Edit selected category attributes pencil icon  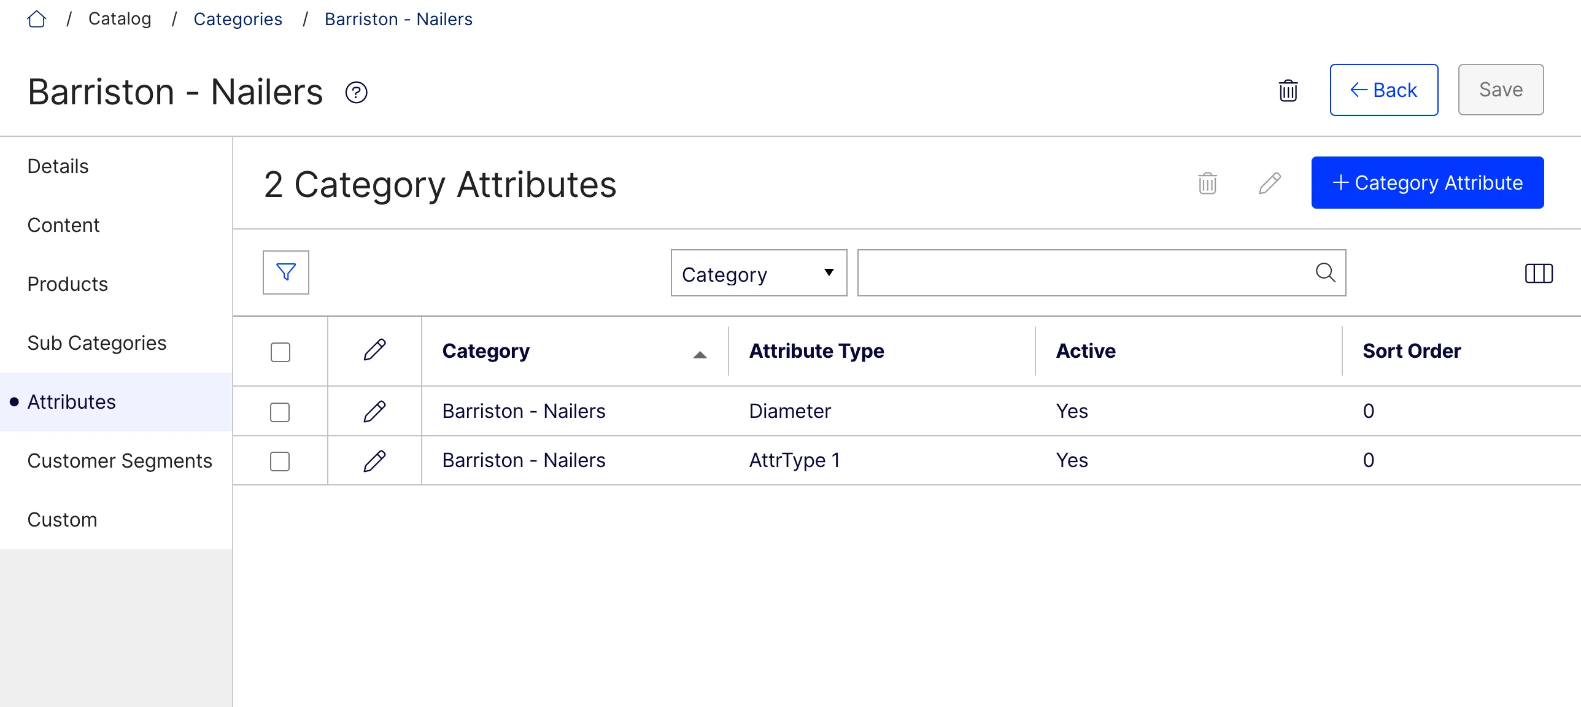coord(1269,183)
